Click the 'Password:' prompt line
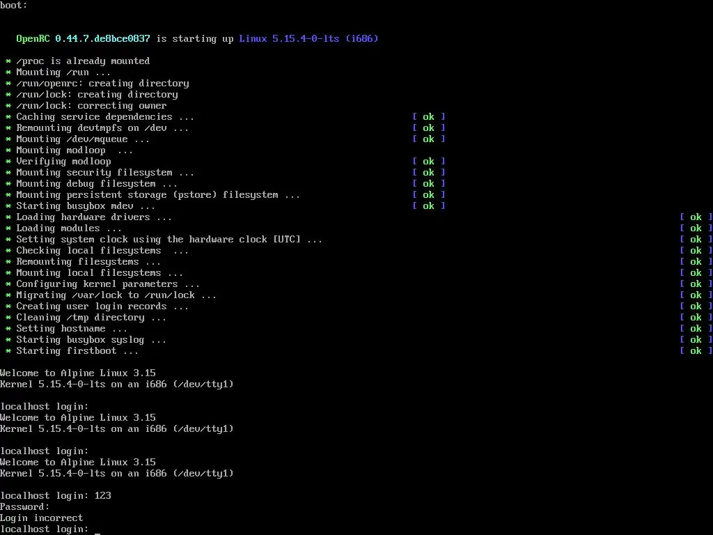This screenshot has height=535, width=713. (x=24, y=507)
